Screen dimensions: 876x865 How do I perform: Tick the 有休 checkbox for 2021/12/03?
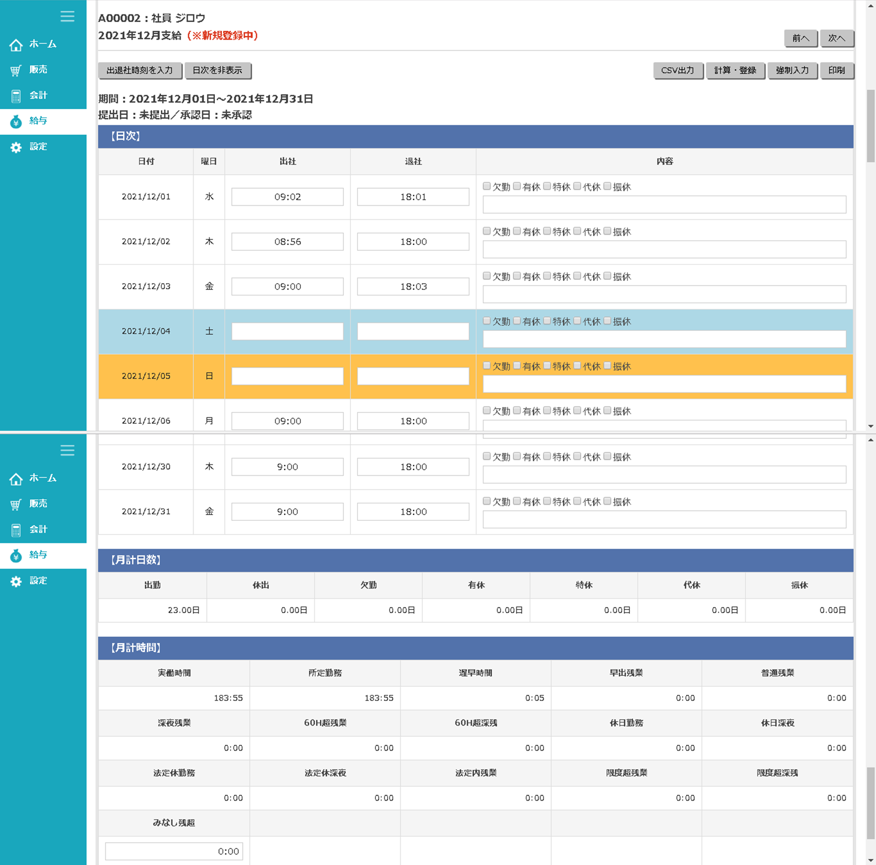pos(517,276)
